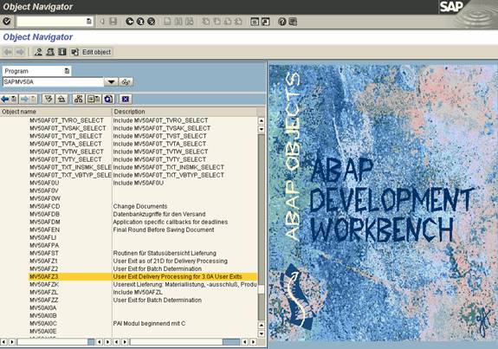Click the rightmost horizontal scroll arrow under the list
498x349 pixels.
[x=253, y=342]
